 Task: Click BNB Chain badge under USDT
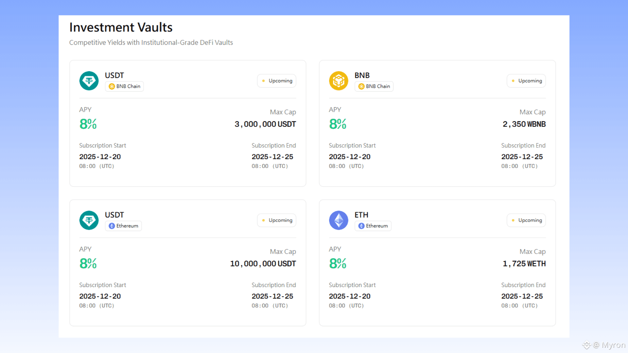point(124,86)
